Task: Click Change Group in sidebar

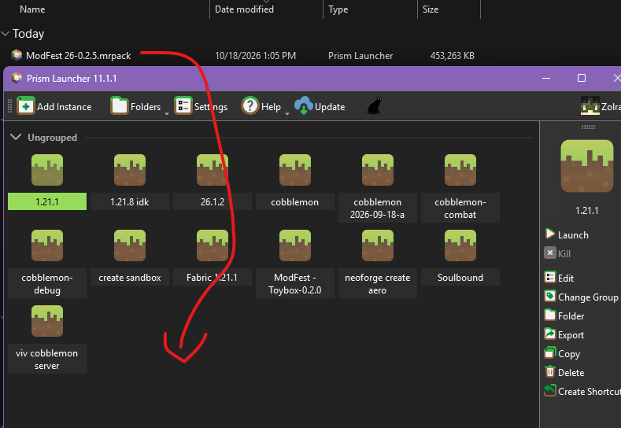Action: [582, 297]
